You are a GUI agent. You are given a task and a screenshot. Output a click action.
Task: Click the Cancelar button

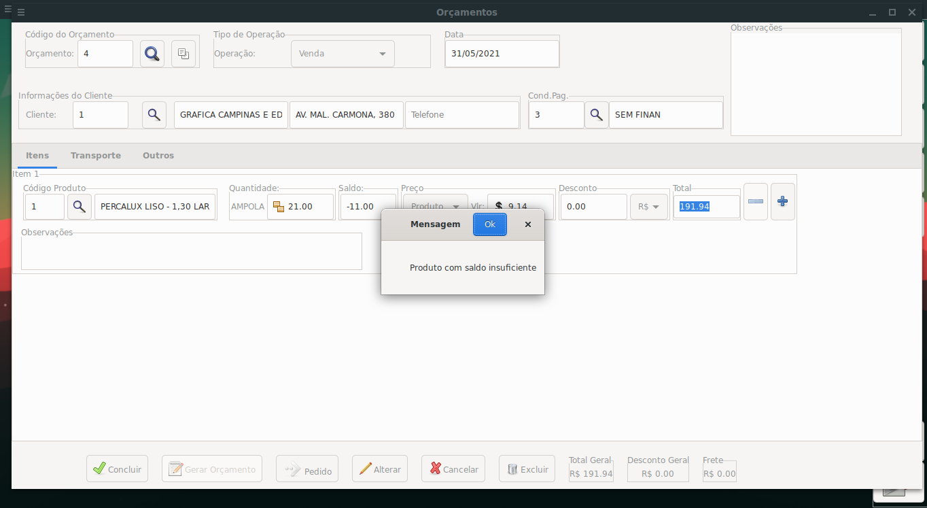pos(453,469)
